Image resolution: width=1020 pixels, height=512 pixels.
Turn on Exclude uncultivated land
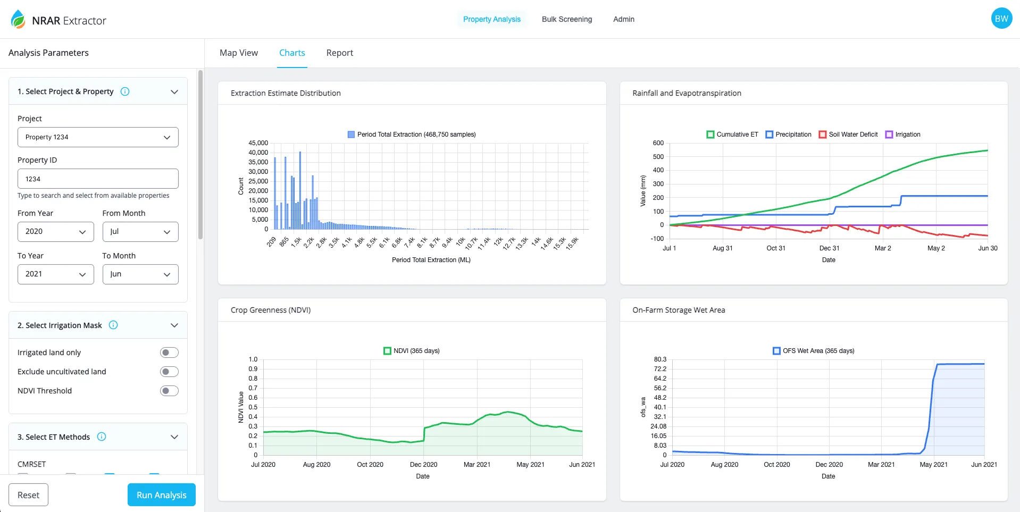coord(169,372)
